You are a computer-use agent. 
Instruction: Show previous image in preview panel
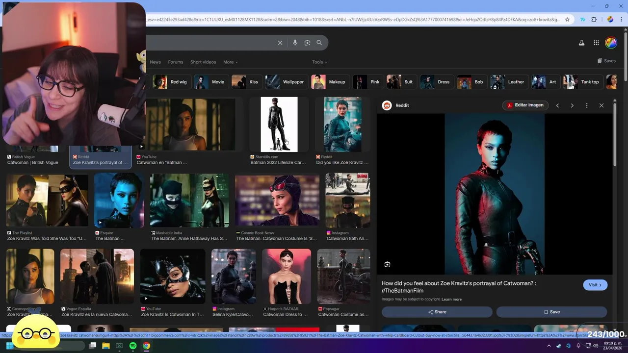click(557, 105)
